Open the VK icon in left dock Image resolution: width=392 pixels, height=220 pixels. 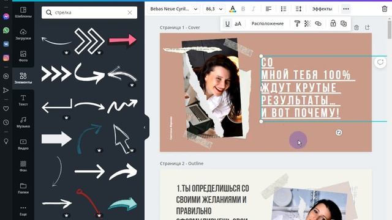6,44
